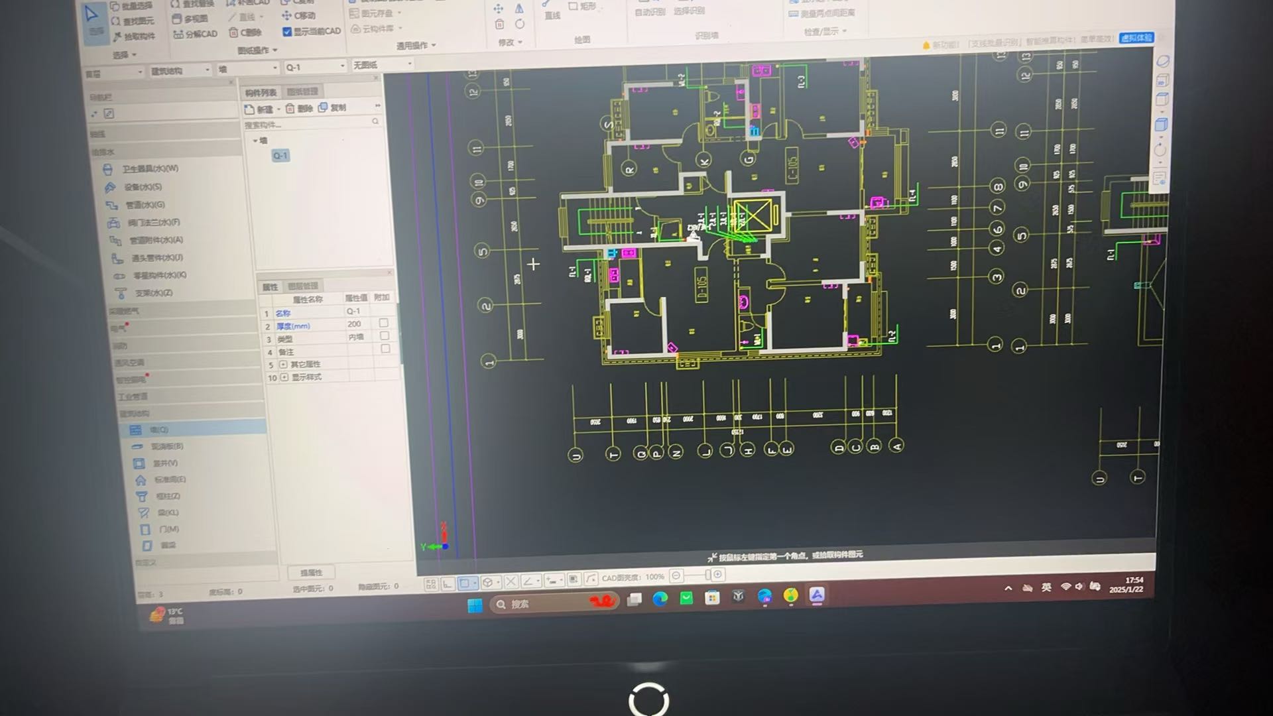
Task: Select 门(M) door item in navigation
Action: tap(160, 529)
